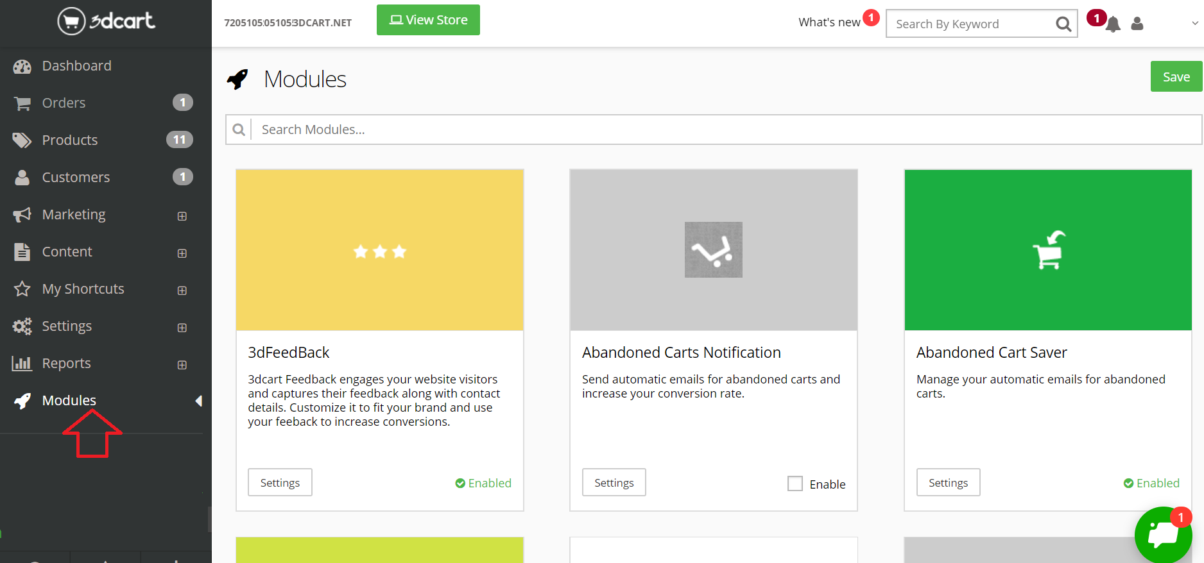The width and height of the screenshot is (1204, 563).
Task: Click the 3dFeedBack stars thumbnail
Action: pos(380,250)
